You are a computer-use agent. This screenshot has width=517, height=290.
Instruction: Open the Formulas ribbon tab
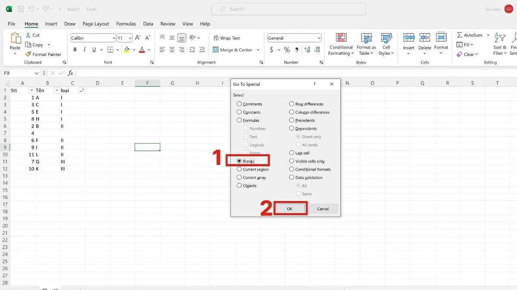pyautogui.click(x=126, y=24)
